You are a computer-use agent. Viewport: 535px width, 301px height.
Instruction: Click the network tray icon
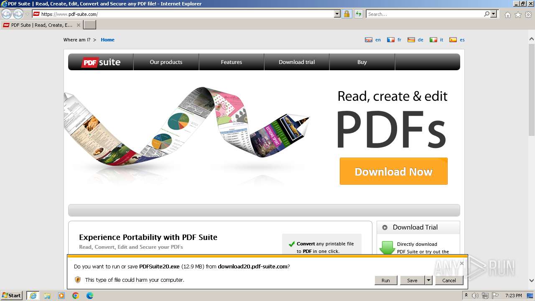485,296
